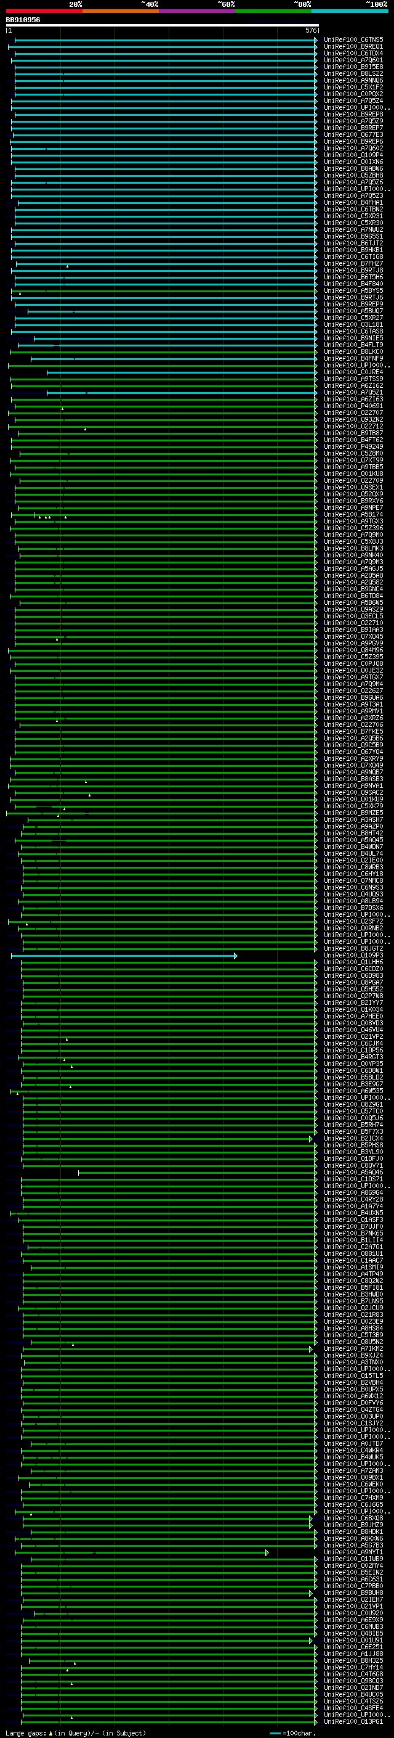The image size is (394, 1738).
Task: Select the UniRef100_C8QV71 label
Action: tap(353, 1165)
